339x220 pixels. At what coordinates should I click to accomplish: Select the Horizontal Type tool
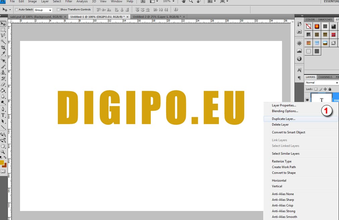3,115
